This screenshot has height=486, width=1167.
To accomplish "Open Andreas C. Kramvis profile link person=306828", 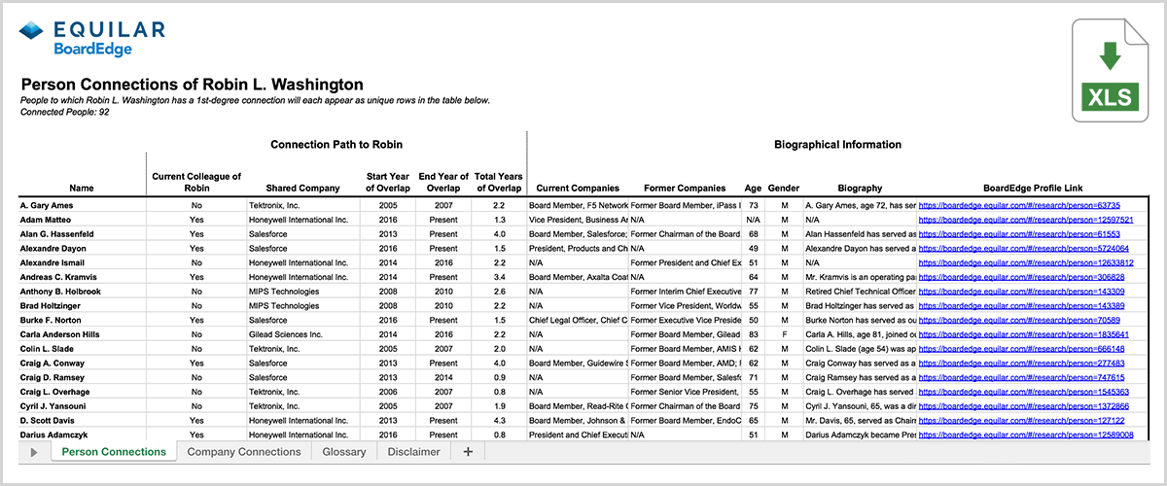I will (1022, 277).
